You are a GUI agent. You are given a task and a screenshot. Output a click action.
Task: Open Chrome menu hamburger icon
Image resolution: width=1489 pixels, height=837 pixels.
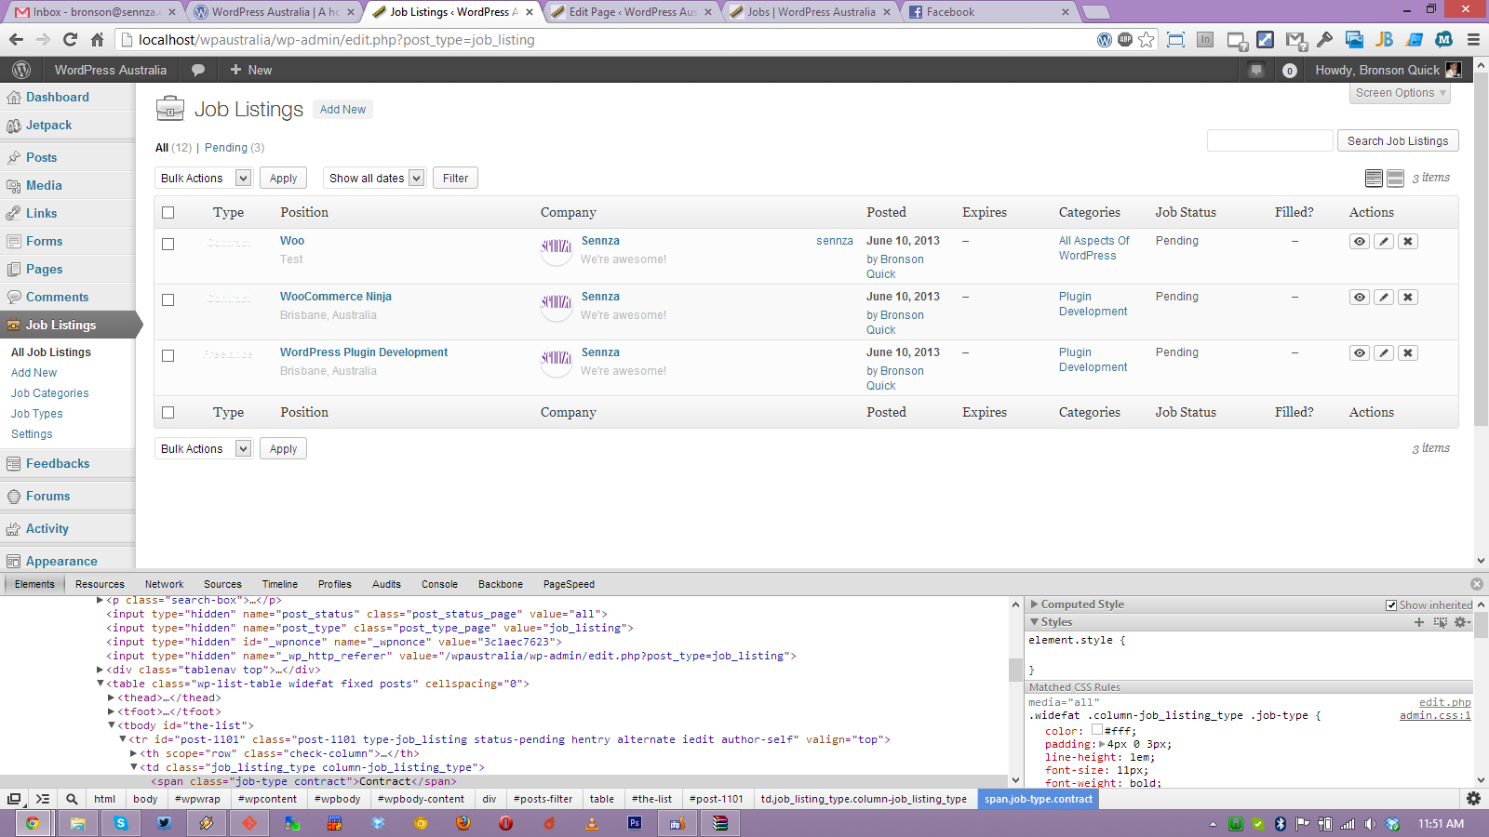coord(1473,39)
